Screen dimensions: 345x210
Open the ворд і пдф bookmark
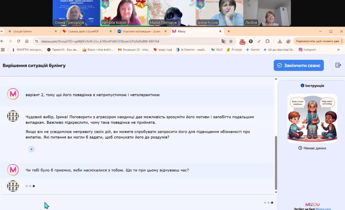click(163, 50)
